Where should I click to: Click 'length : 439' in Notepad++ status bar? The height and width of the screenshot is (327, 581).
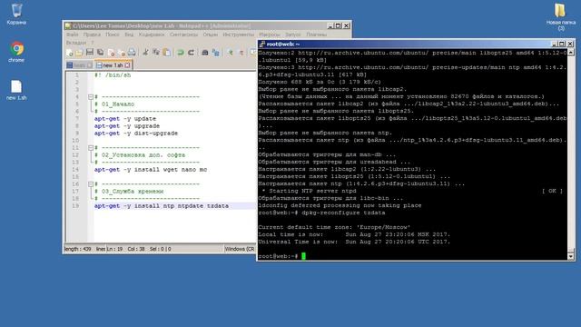click(x=77, y=249)
